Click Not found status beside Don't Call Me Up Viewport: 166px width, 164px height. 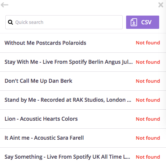148,81
